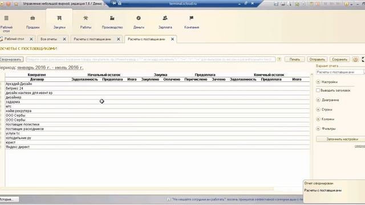This screenshot has width=365, height=205.
Task: Select the Яндекс директ row
Action: 157,147
